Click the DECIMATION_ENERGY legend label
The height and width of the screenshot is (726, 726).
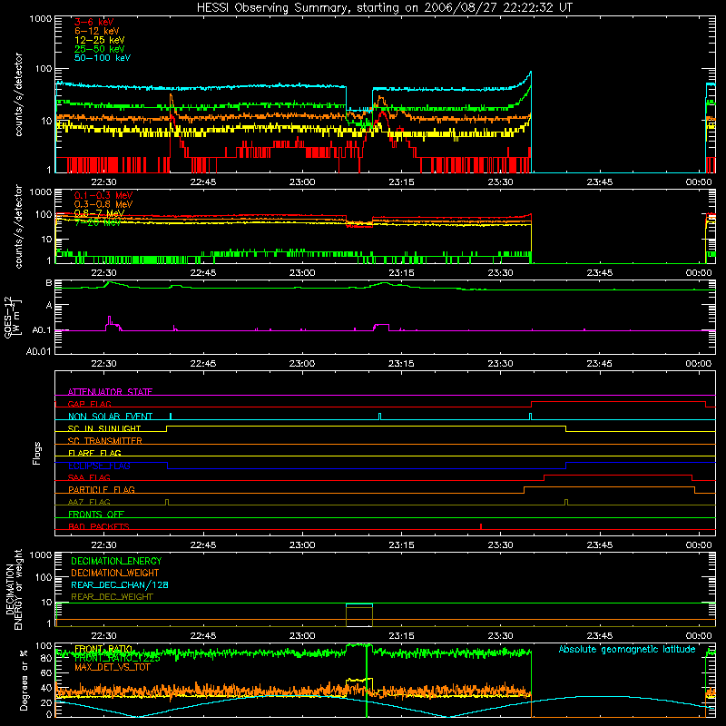[x=116, y=561]
